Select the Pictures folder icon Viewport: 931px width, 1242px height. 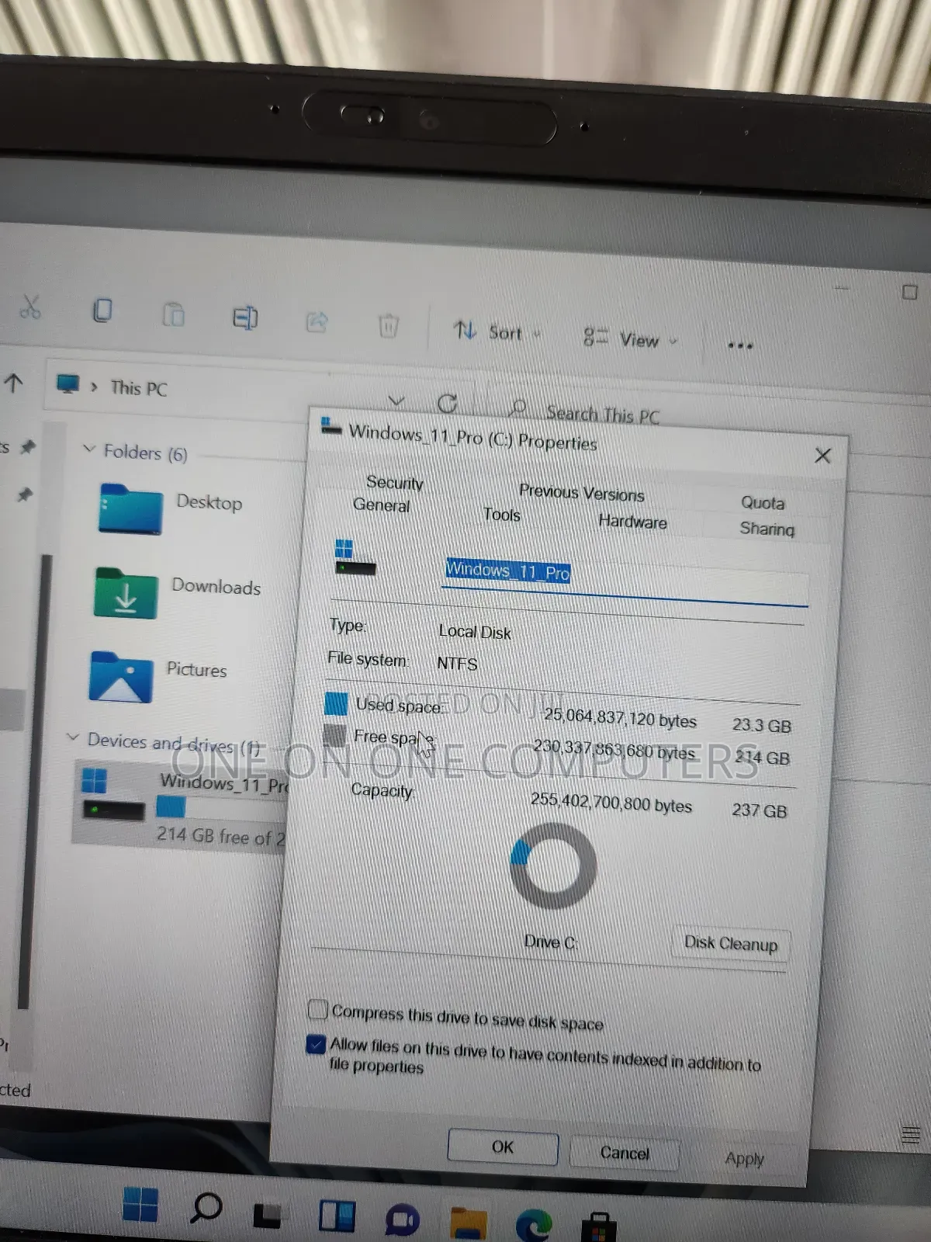pos(121,677)
